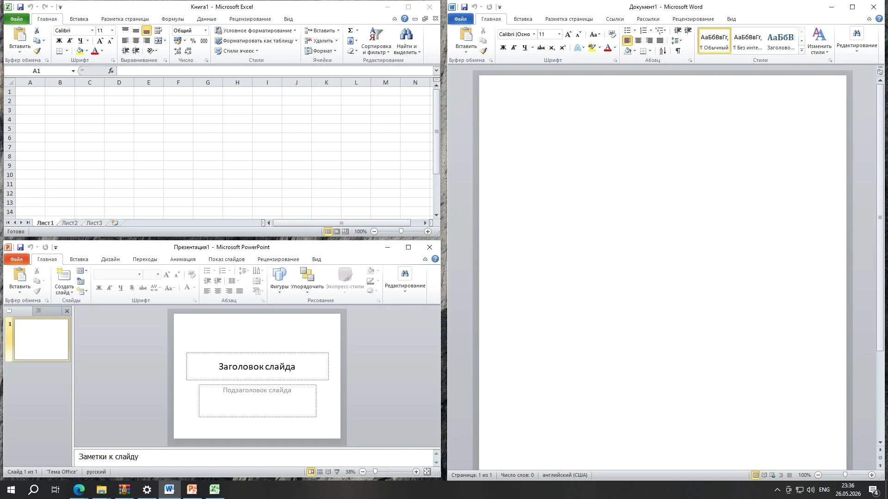Adjust the Excel zoom slider
Image resolution: width=888 pixels, height=499 pixels.
(401, 231)
